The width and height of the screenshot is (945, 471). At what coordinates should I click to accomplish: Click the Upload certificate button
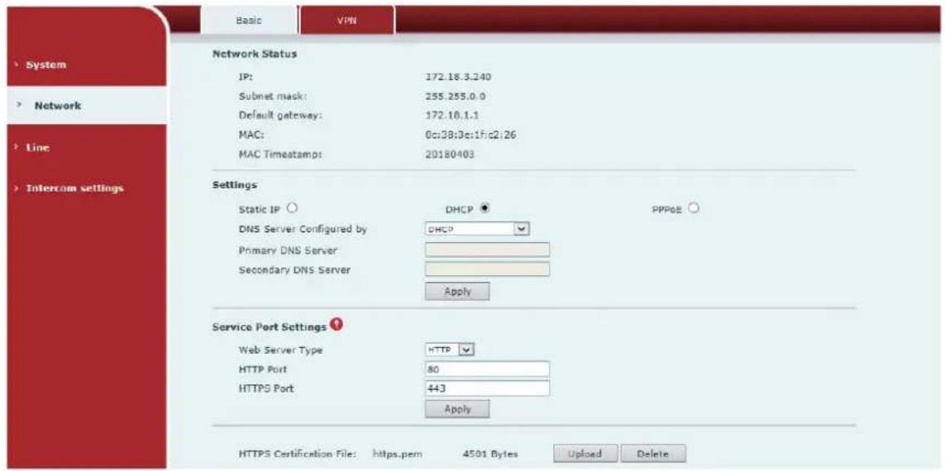(586, 453)
